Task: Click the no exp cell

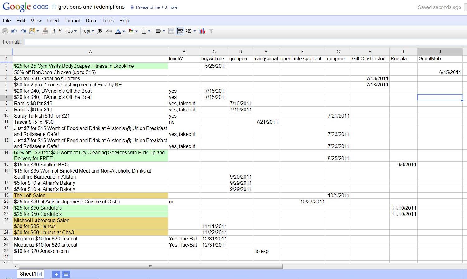Action: click(266, 251)
